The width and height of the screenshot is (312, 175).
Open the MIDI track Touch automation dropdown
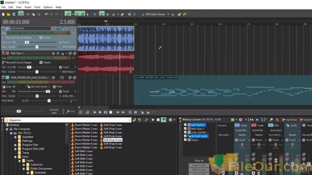point(75,92)
